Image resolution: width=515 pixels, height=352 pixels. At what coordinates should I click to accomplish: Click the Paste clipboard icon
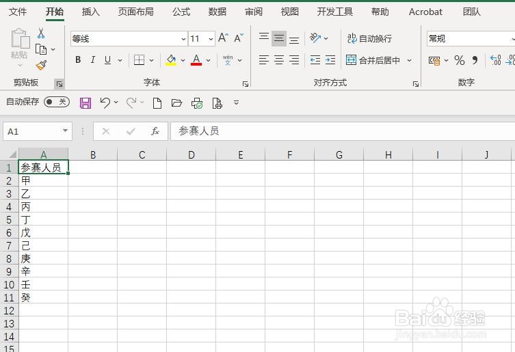pyautogui.click(x=20, y=39)
